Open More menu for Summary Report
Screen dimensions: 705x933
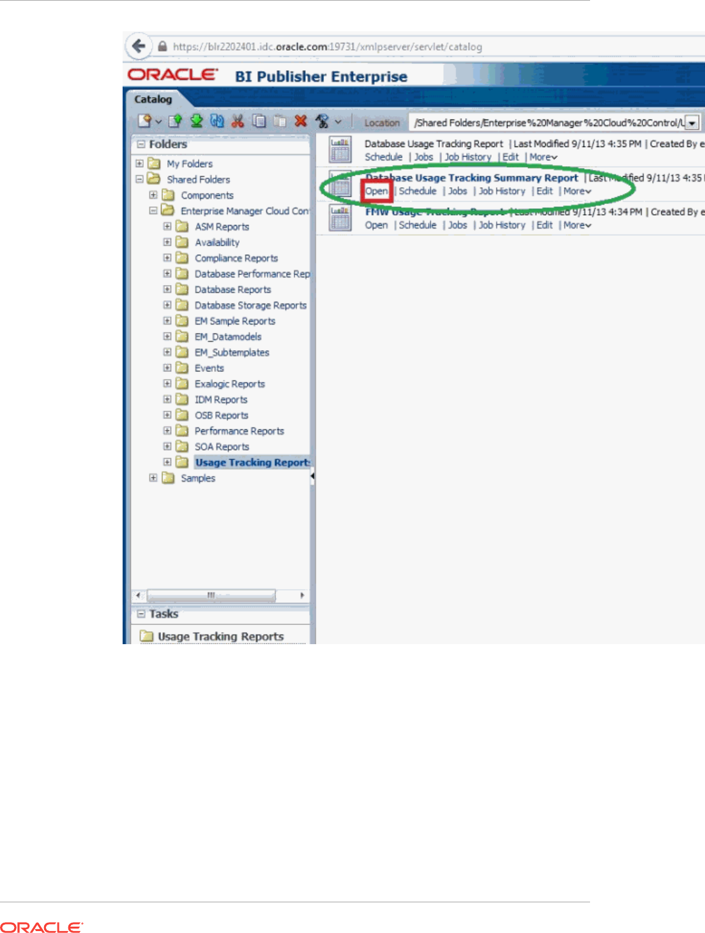tap(577, 191)
